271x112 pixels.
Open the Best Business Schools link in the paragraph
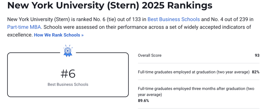tap(173, 19)
